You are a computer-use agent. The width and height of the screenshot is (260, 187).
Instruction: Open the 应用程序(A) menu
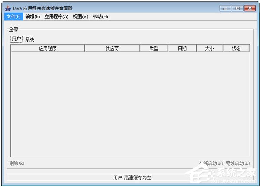tap(56, 16)
